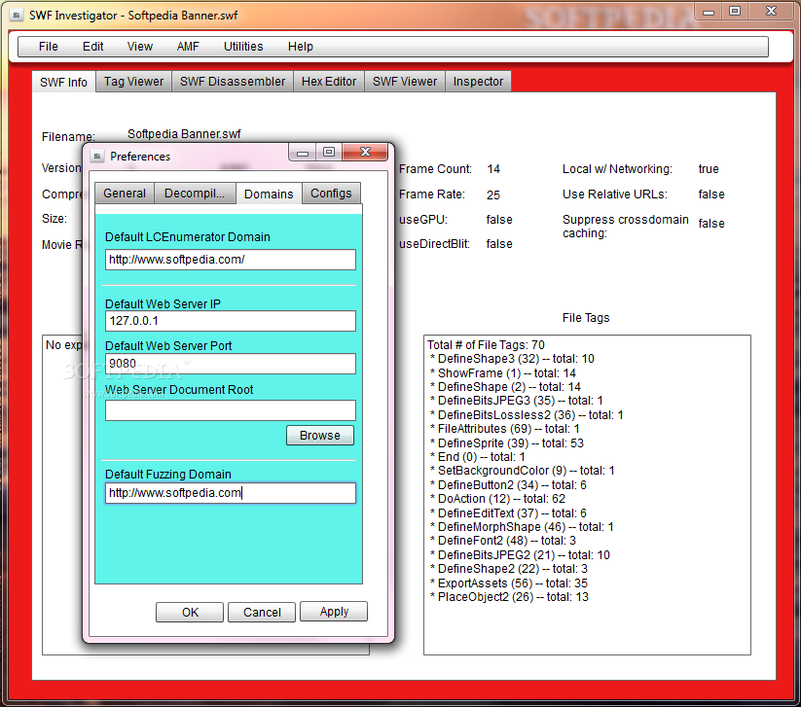Click the 'File Tags' heading
This screenshot has height=707, width=801.
(x=586, y=318)
